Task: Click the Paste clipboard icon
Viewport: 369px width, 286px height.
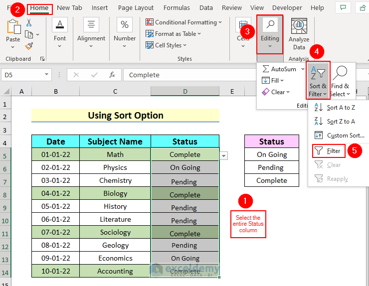Action: pos(13,26)
